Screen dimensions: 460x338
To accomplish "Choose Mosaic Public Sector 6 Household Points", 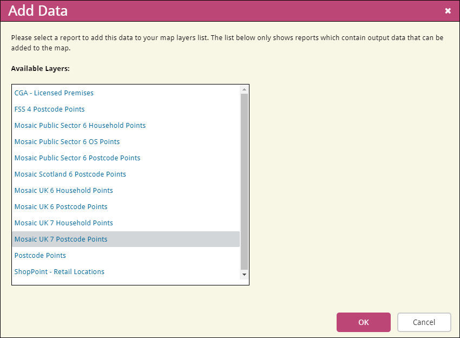I will point(126,125).
